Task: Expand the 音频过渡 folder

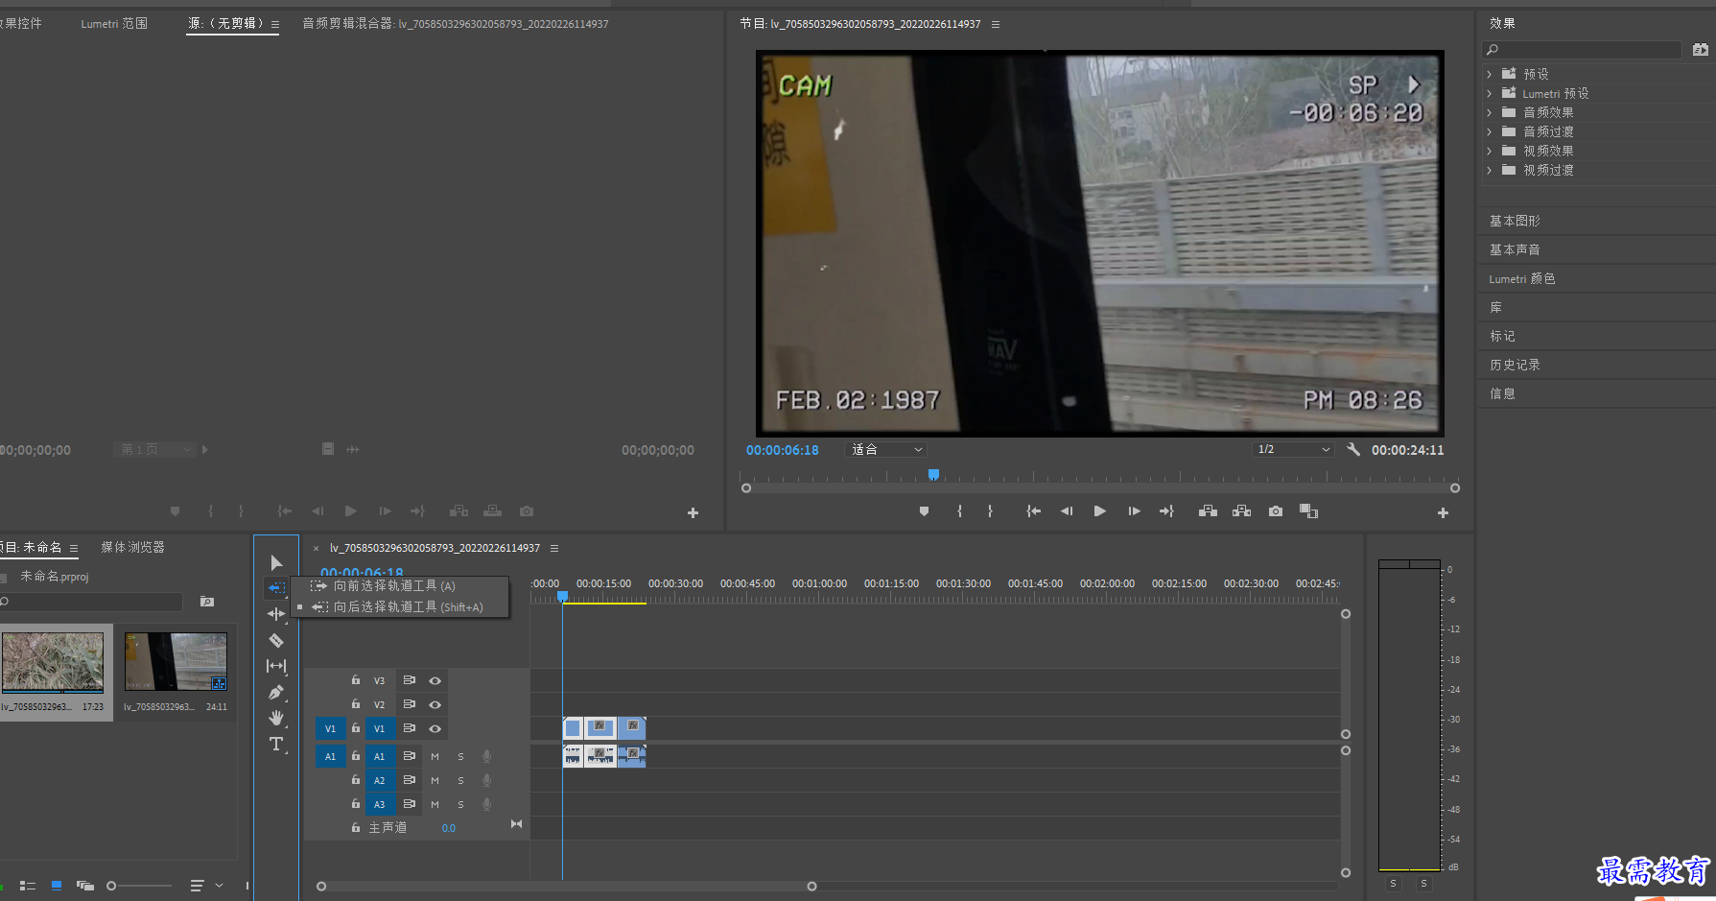Action: (x=1489, y=131)
